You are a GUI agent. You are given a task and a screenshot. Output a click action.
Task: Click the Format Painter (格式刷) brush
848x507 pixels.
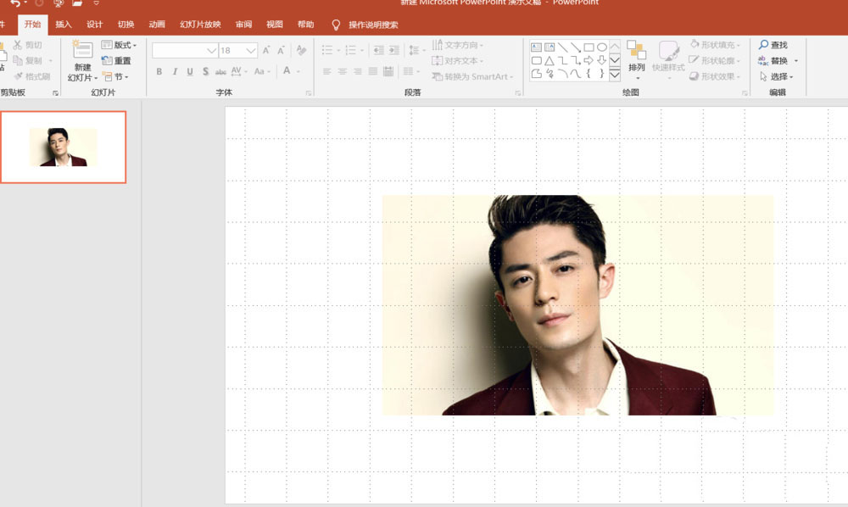coord(19,76)
